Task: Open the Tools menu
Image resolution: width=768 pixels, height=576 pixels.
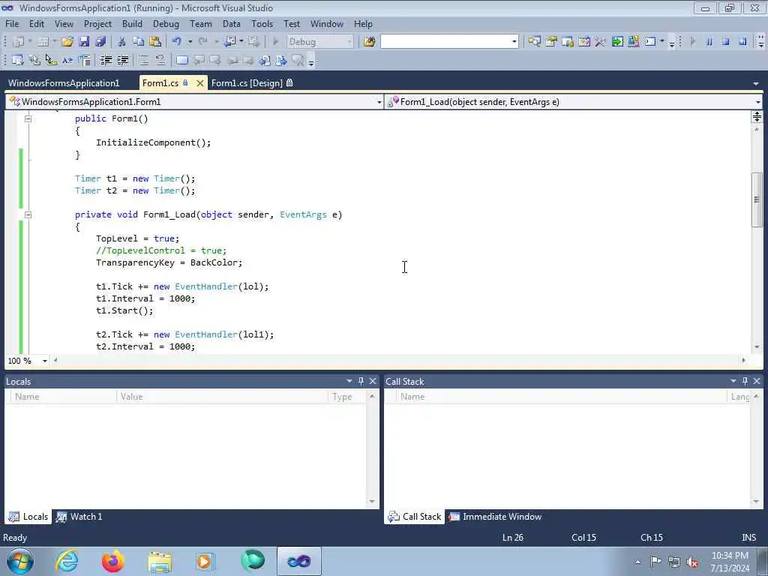Action: [x=262, y=23]
